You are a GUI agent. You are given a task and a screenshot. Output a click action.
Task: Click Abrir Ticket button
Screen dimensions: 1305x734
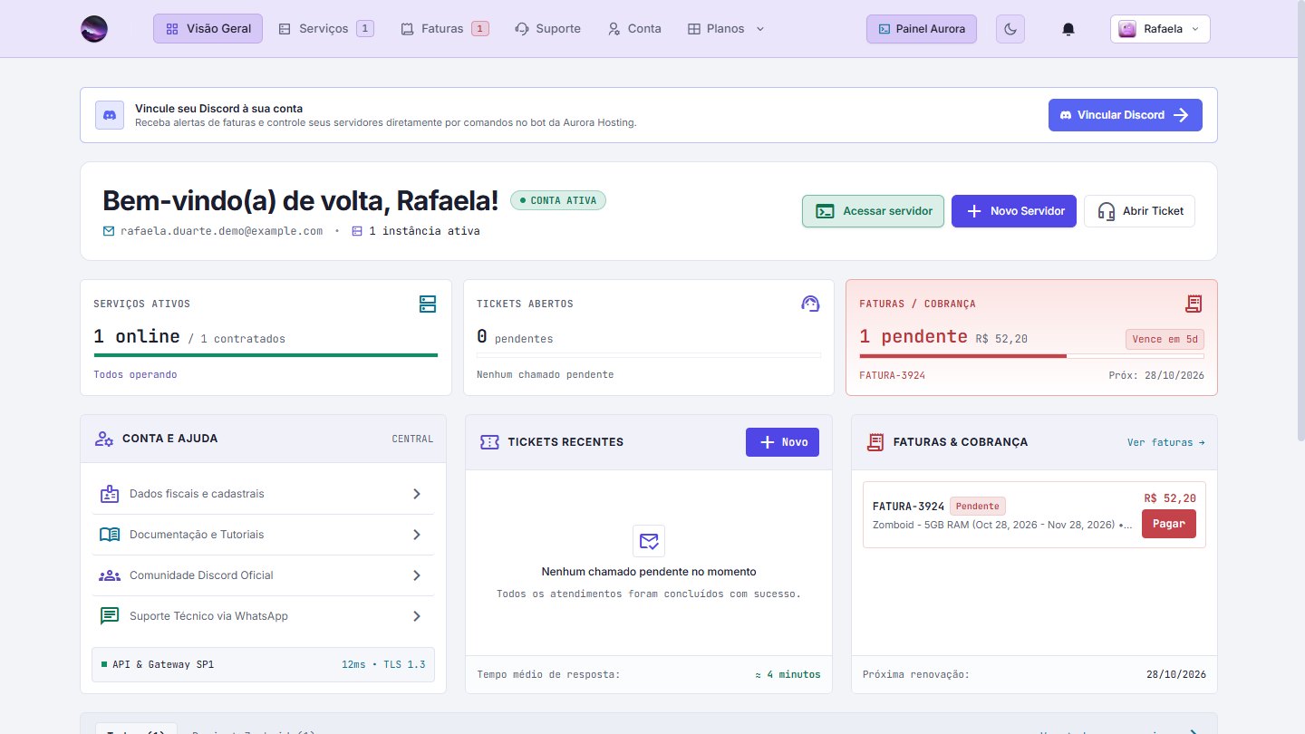[x=1139, y=211]
